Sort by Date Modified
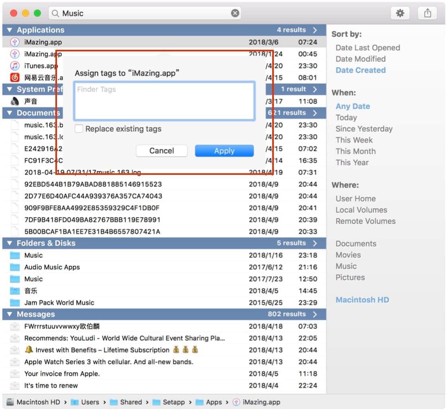The width and height of the screenshot is (448, 411). 360,59
